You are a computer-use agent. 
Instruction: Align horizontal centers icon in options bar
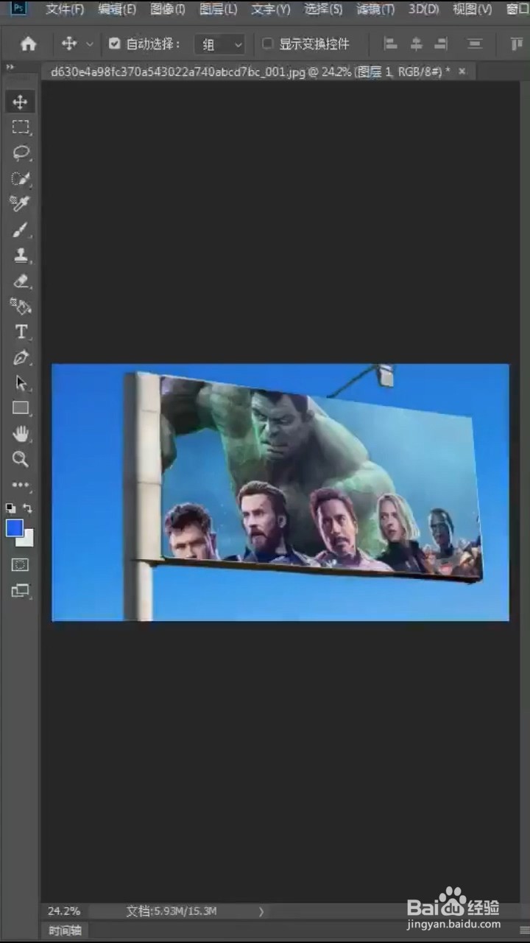(416, 44)
